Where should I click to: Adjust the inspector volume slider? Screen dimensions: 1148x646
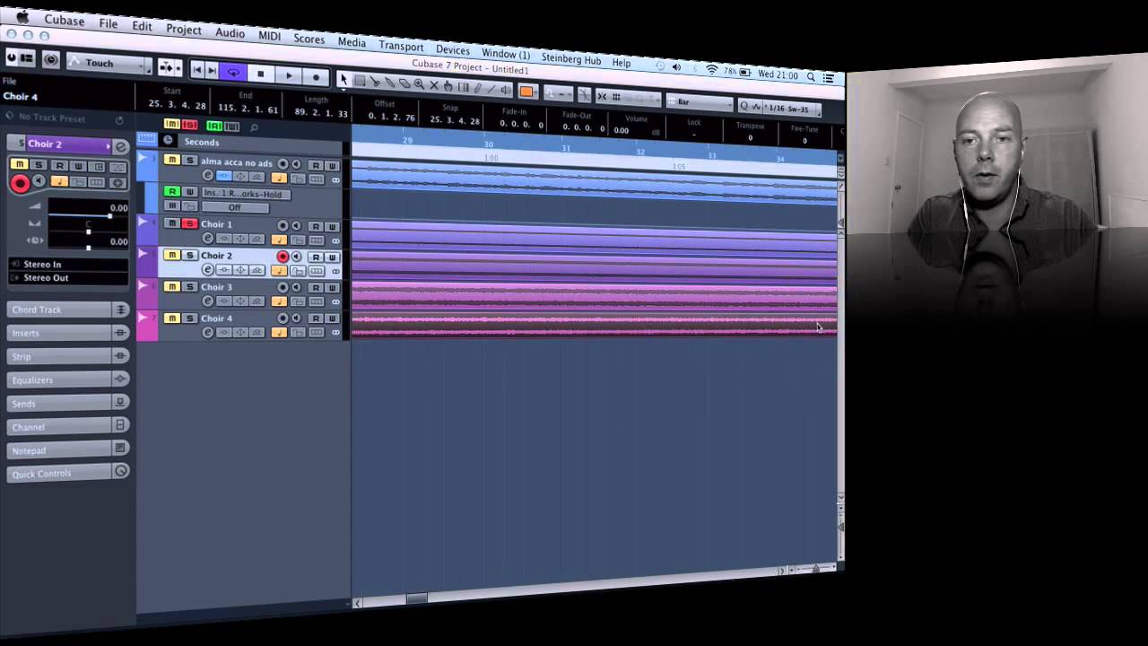88,216
